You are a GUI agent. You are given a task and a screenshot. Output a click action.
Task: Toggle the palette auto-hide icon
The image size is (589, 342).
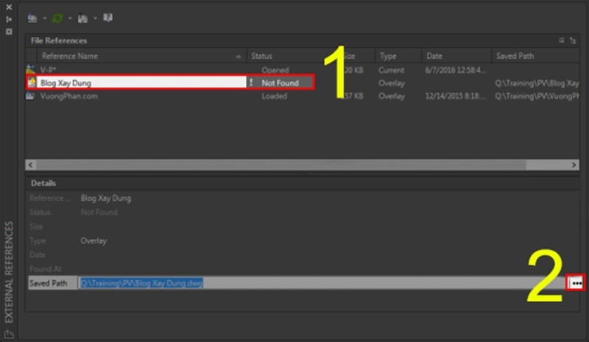pos(9,19)
